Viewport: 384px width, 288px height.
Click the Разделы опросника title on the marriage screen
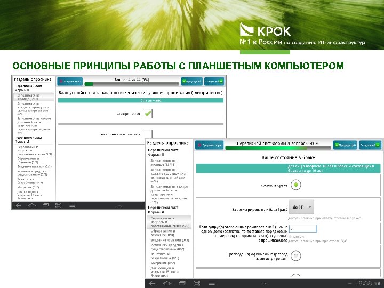pyautogui.click(x=168, y=143)
